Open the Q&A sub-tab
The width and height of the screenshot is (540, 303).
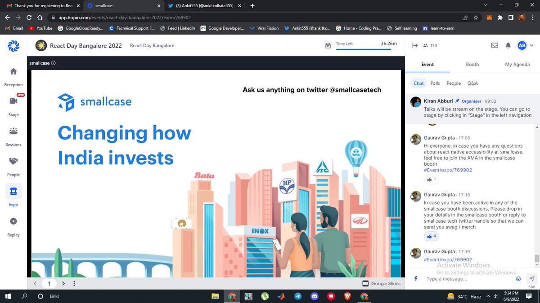(472, 83)
